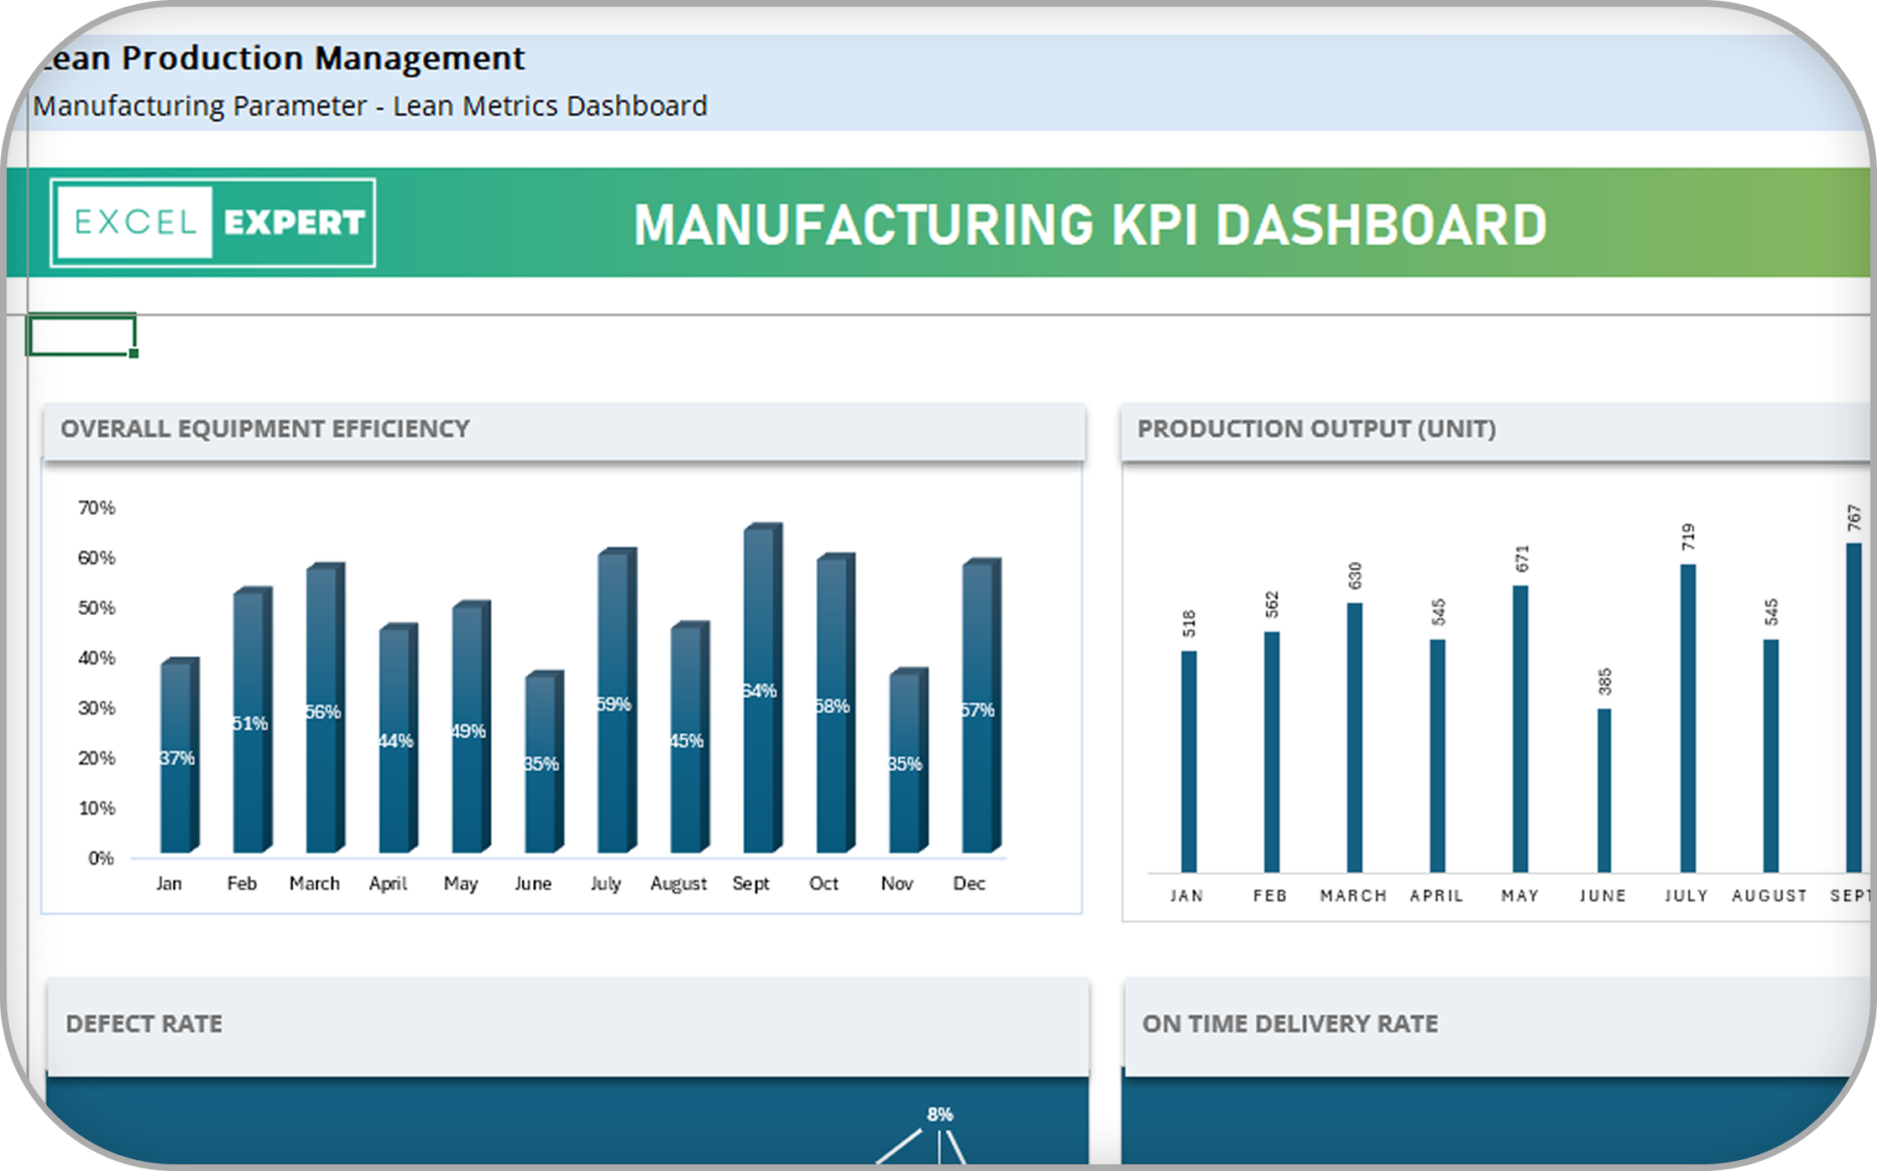Click the June 35% efficiency bar
This screenshot has width=1877, height=1171.
coord(541,763)
